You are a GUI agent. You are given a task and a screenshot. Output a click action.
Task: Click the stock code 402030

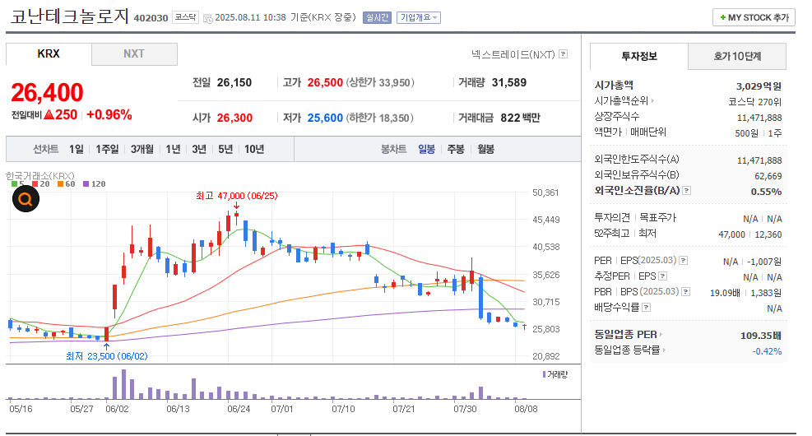point(151,18)
